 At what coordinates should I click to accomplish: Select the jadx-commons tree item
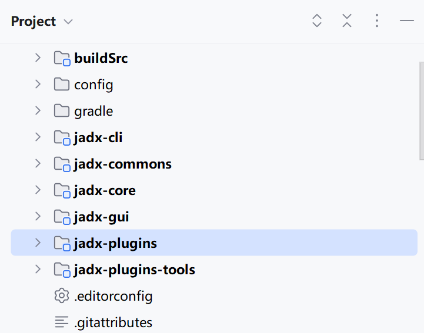pos(122,164)
